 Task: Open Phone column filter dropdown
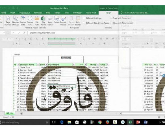point(98,64)
